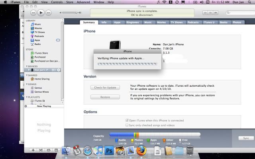This screenshot has width=255, height=159.
Task: Click the iPhone capacity bar
Action: 155,134
